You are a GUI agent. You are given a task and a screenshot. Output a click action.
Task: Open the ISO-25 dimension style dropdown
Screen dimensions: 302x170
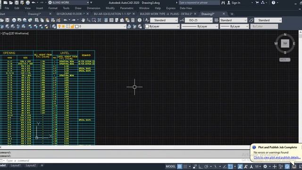pyautogui.click(x=199, y=20)
